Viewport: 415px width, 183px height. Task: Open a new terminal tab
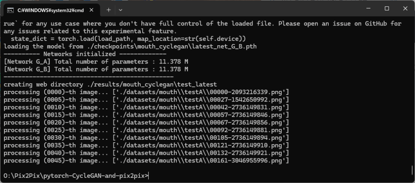(x=109, y=10)
